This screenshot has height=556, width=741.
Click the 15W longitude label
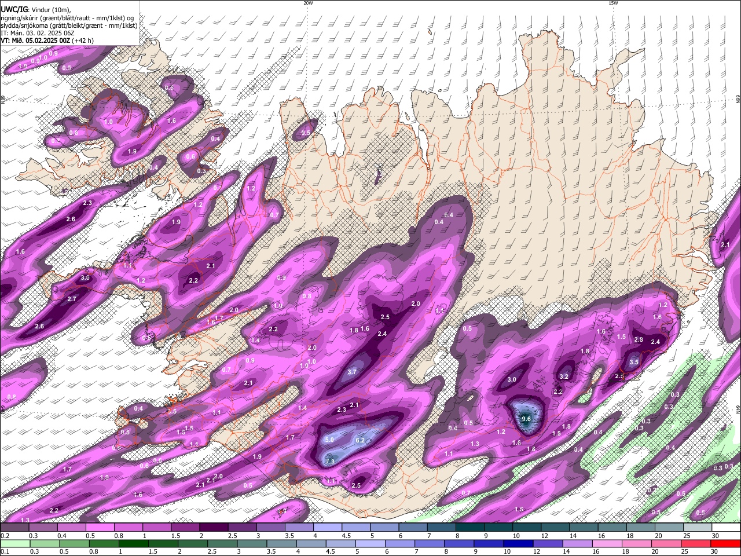[x=612, y=3]
